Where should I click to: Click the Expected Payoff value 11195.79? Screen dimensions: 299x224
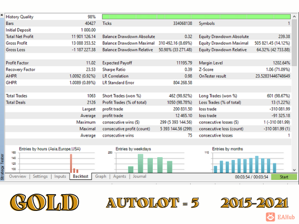coord(184,63)
